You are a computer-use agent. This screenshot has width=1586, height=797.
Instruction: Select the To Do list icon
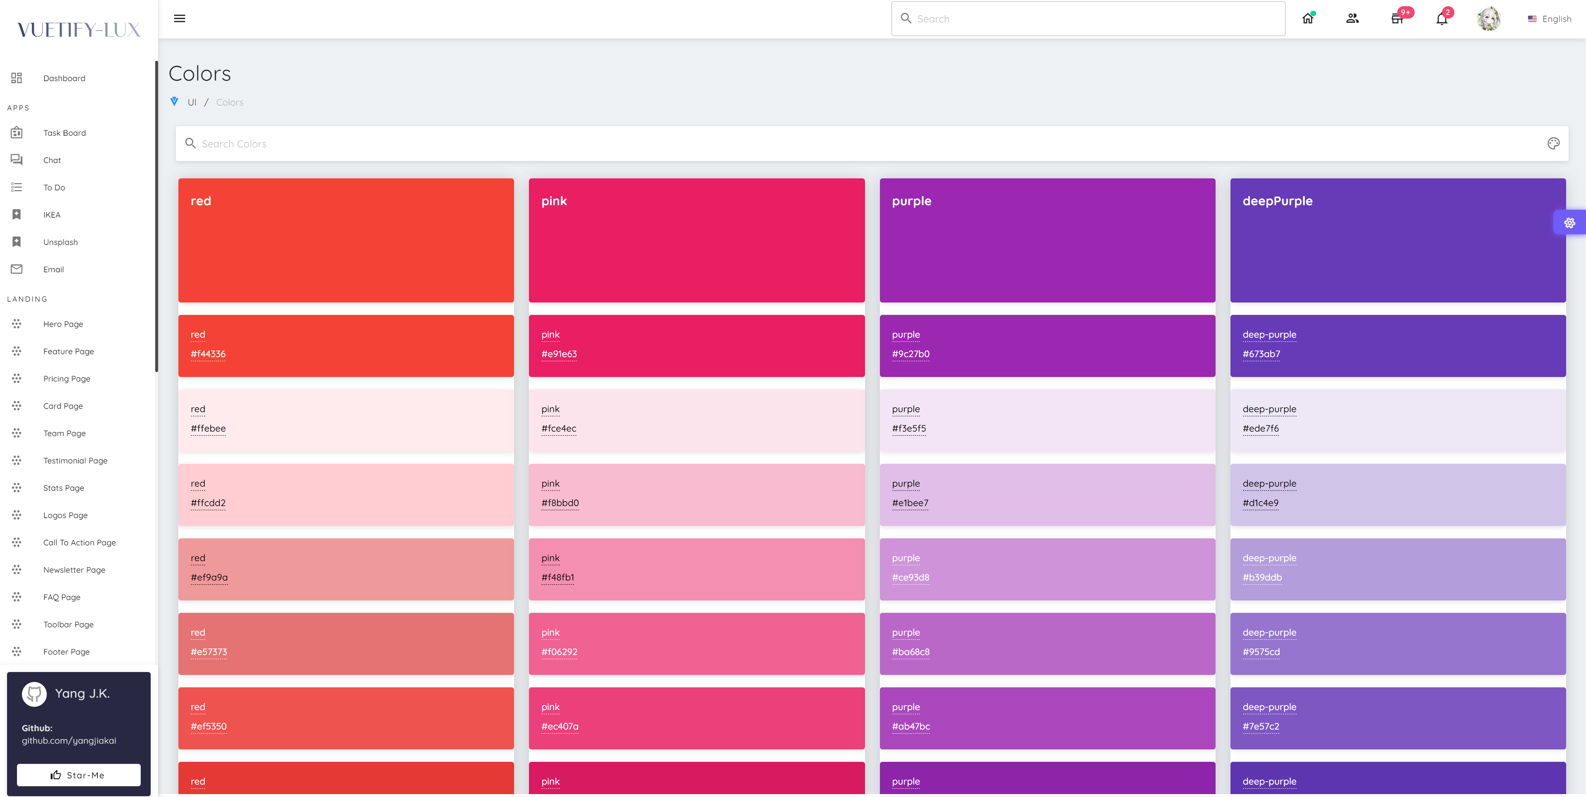click(16, 187)
